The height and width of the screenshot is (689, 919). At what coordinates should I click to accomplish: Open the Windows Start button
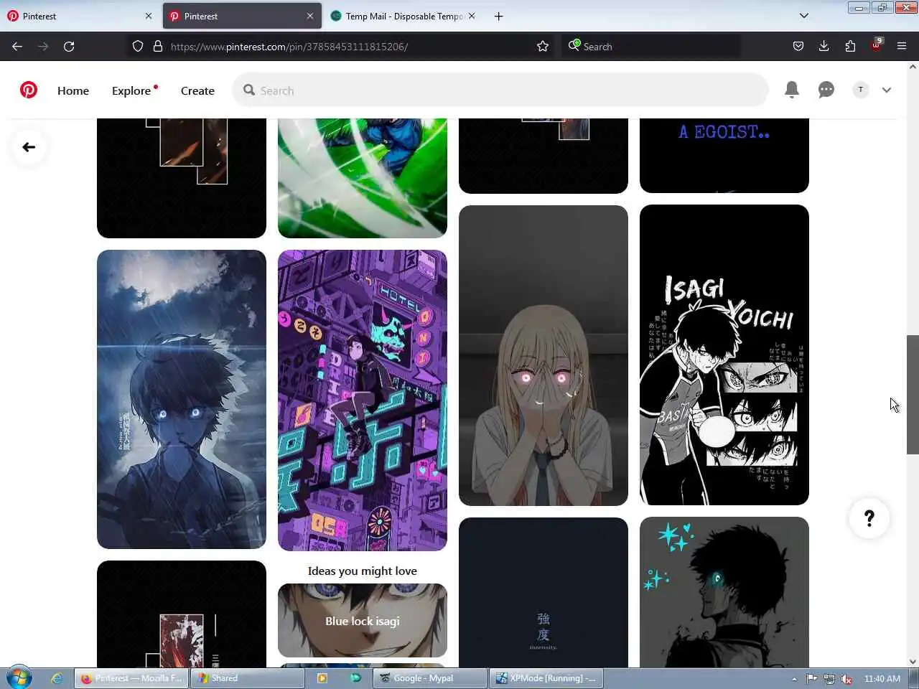click(19, 678)
